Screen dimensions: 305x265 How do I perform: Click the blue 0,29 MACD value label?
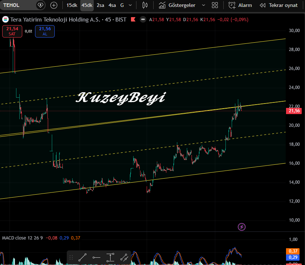click(293, 257)
